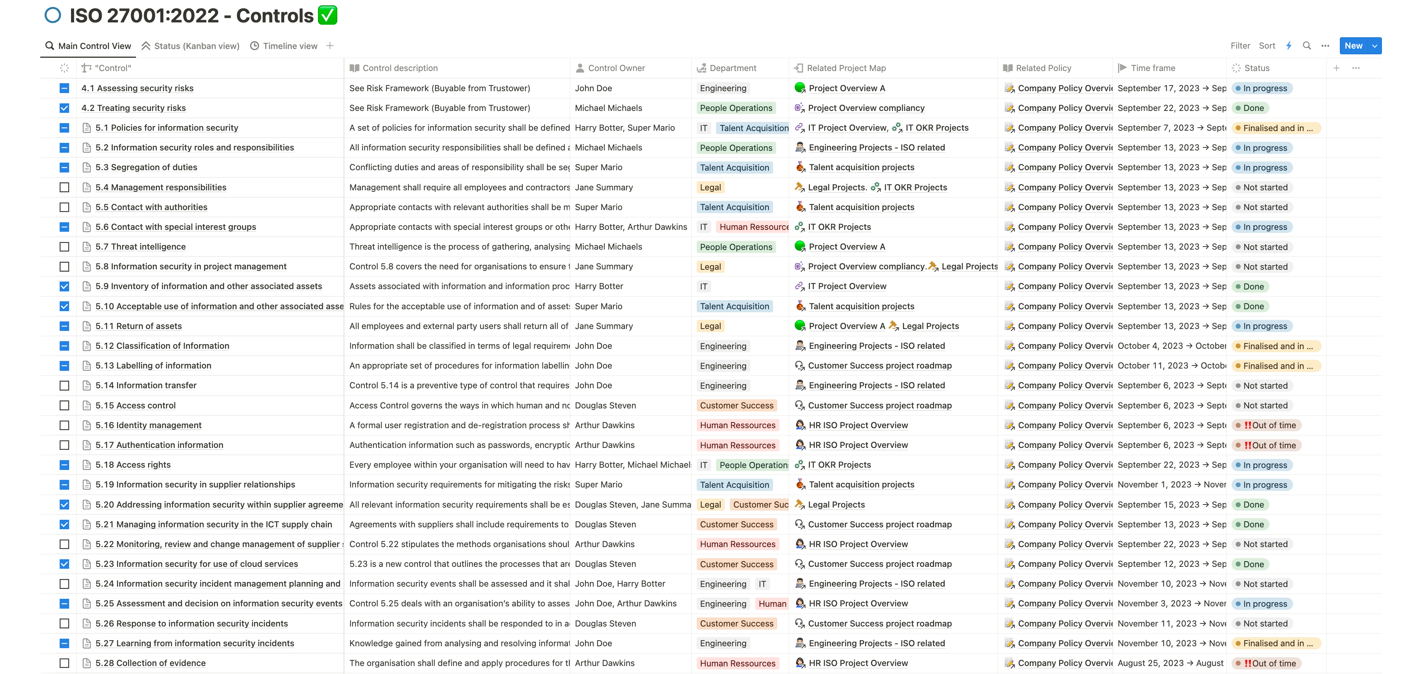The image size is (1423, 674).
Task: Open the HR ISO Project Overview link for 5.16
Action: pos(858,426)
